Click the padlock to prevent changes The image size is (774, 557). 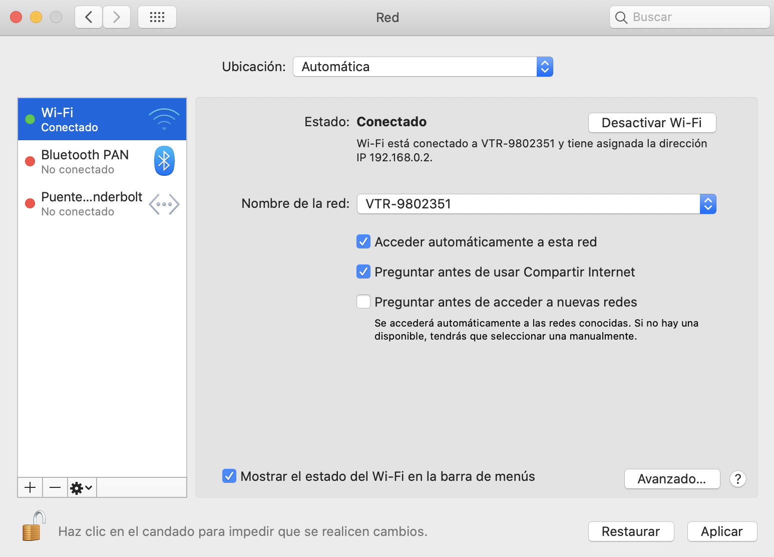point(34,526)
